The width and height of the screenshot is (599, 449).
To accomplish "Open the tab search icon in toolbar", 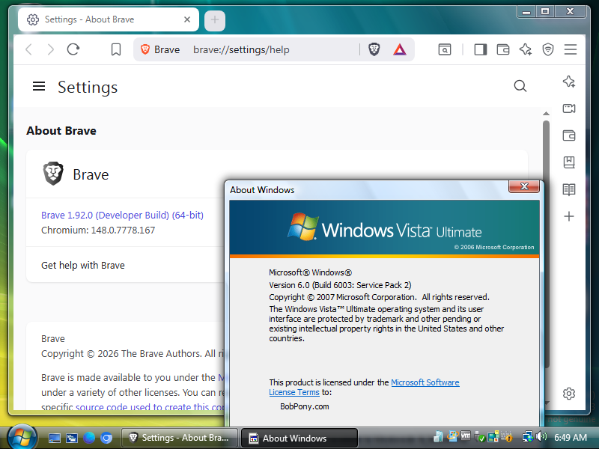I will point(444,49).
